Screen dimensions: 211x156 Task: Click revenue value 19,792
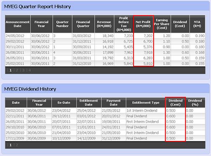(108, 58)
